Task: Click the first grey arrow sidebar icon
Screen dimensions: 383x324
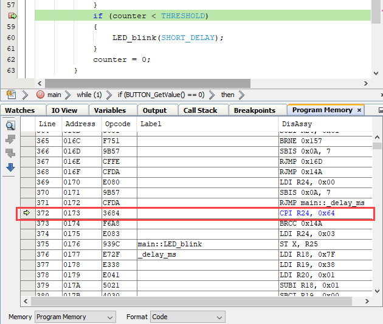Action: pos(10,140)
